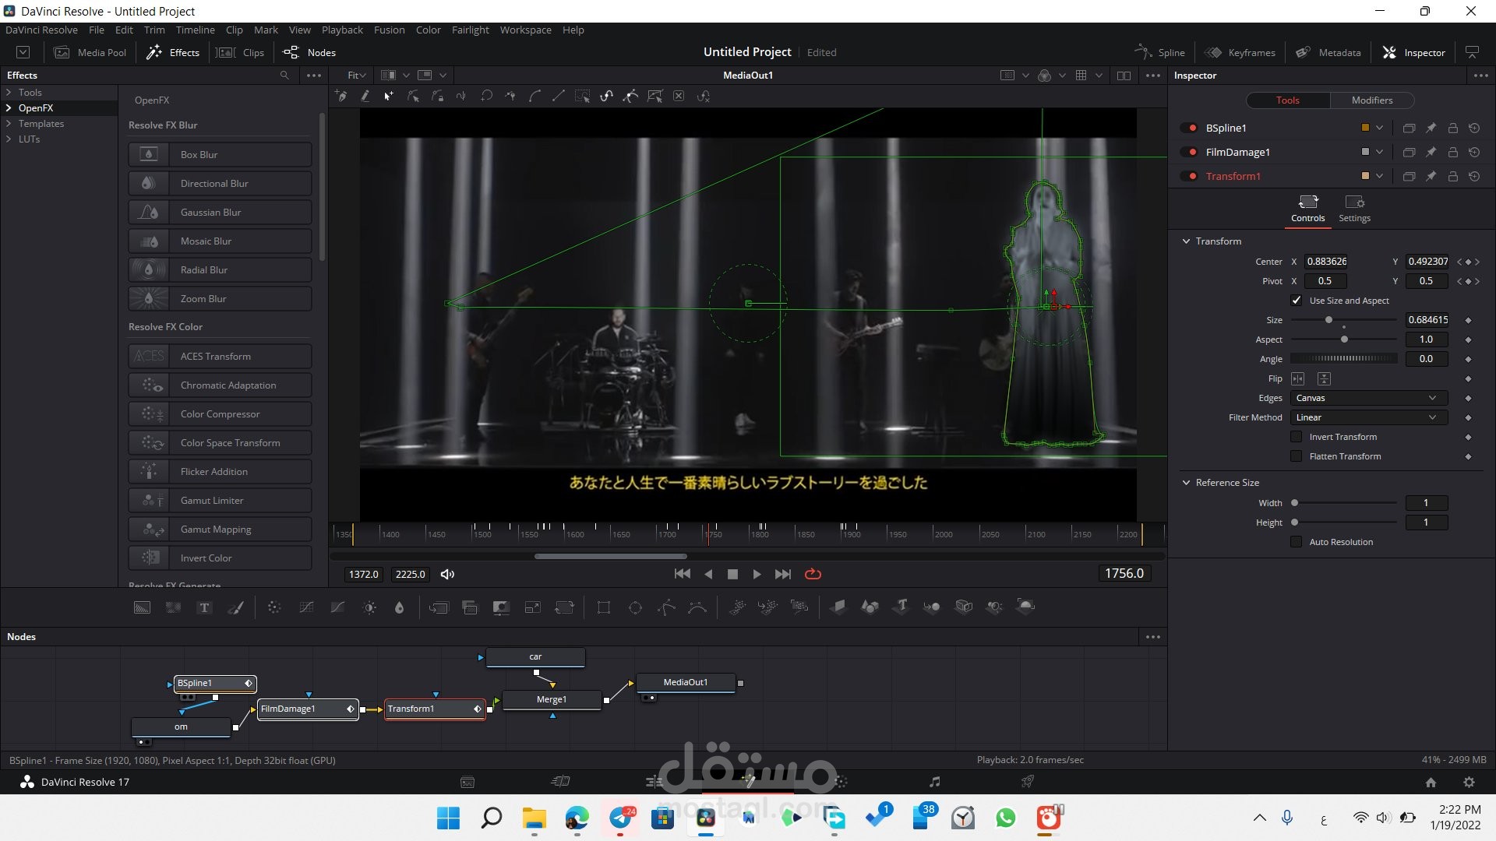Open the Fusion menu
Viewport: 1496px width, 841px height.
tap(389, 30)
